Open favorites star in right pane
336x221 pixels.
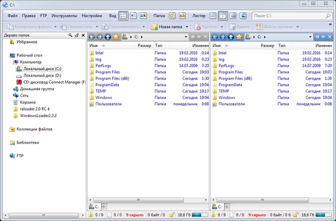pos(239,37)
